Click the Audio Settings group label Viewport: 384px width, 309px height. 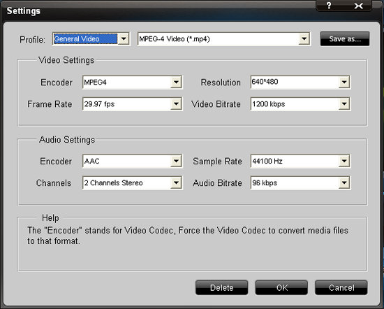(x=67, y=140)
